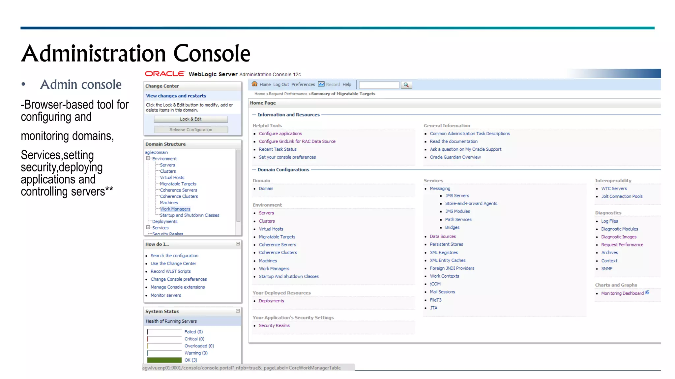Click Home in the breadcrumb trail
675x379 pixels.
tap(260, 94)
